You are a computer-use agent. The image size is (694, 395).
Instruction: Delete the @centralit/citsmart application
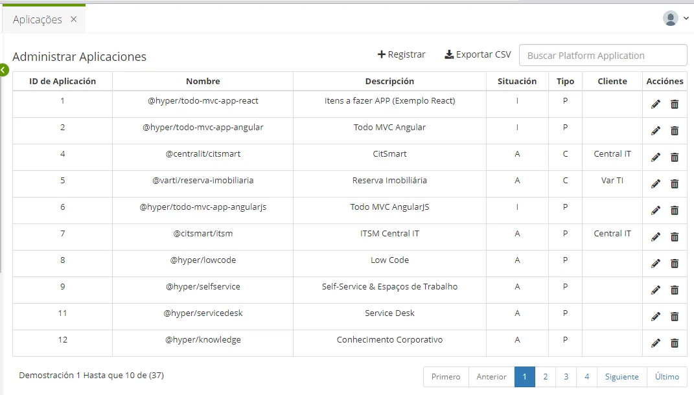point(675,157)
